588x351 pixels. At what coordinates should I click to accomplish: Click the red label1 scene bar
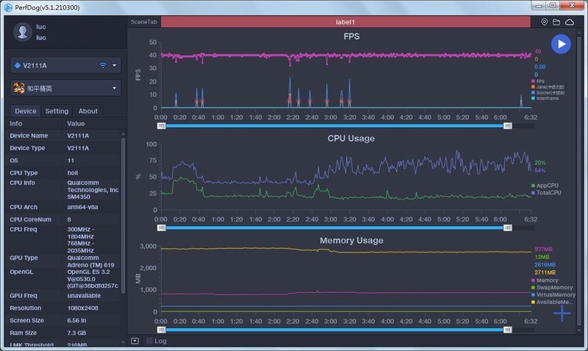point(345,22)
